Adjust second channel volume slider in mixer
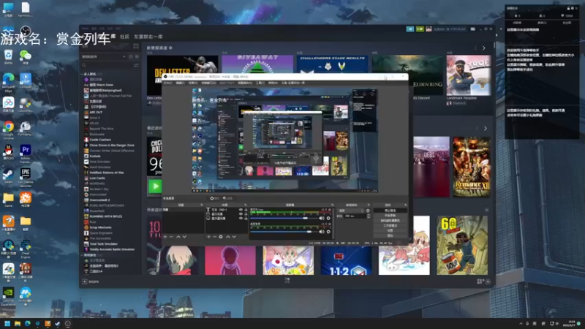Viewport: 585px width, 329px height. coord(284,232)
